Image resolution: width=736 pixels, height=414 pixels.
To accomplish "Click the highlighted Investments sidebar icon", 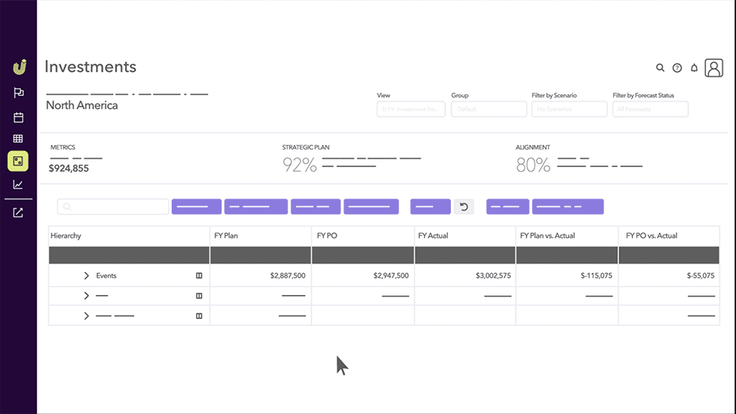I will pos(18,161).
